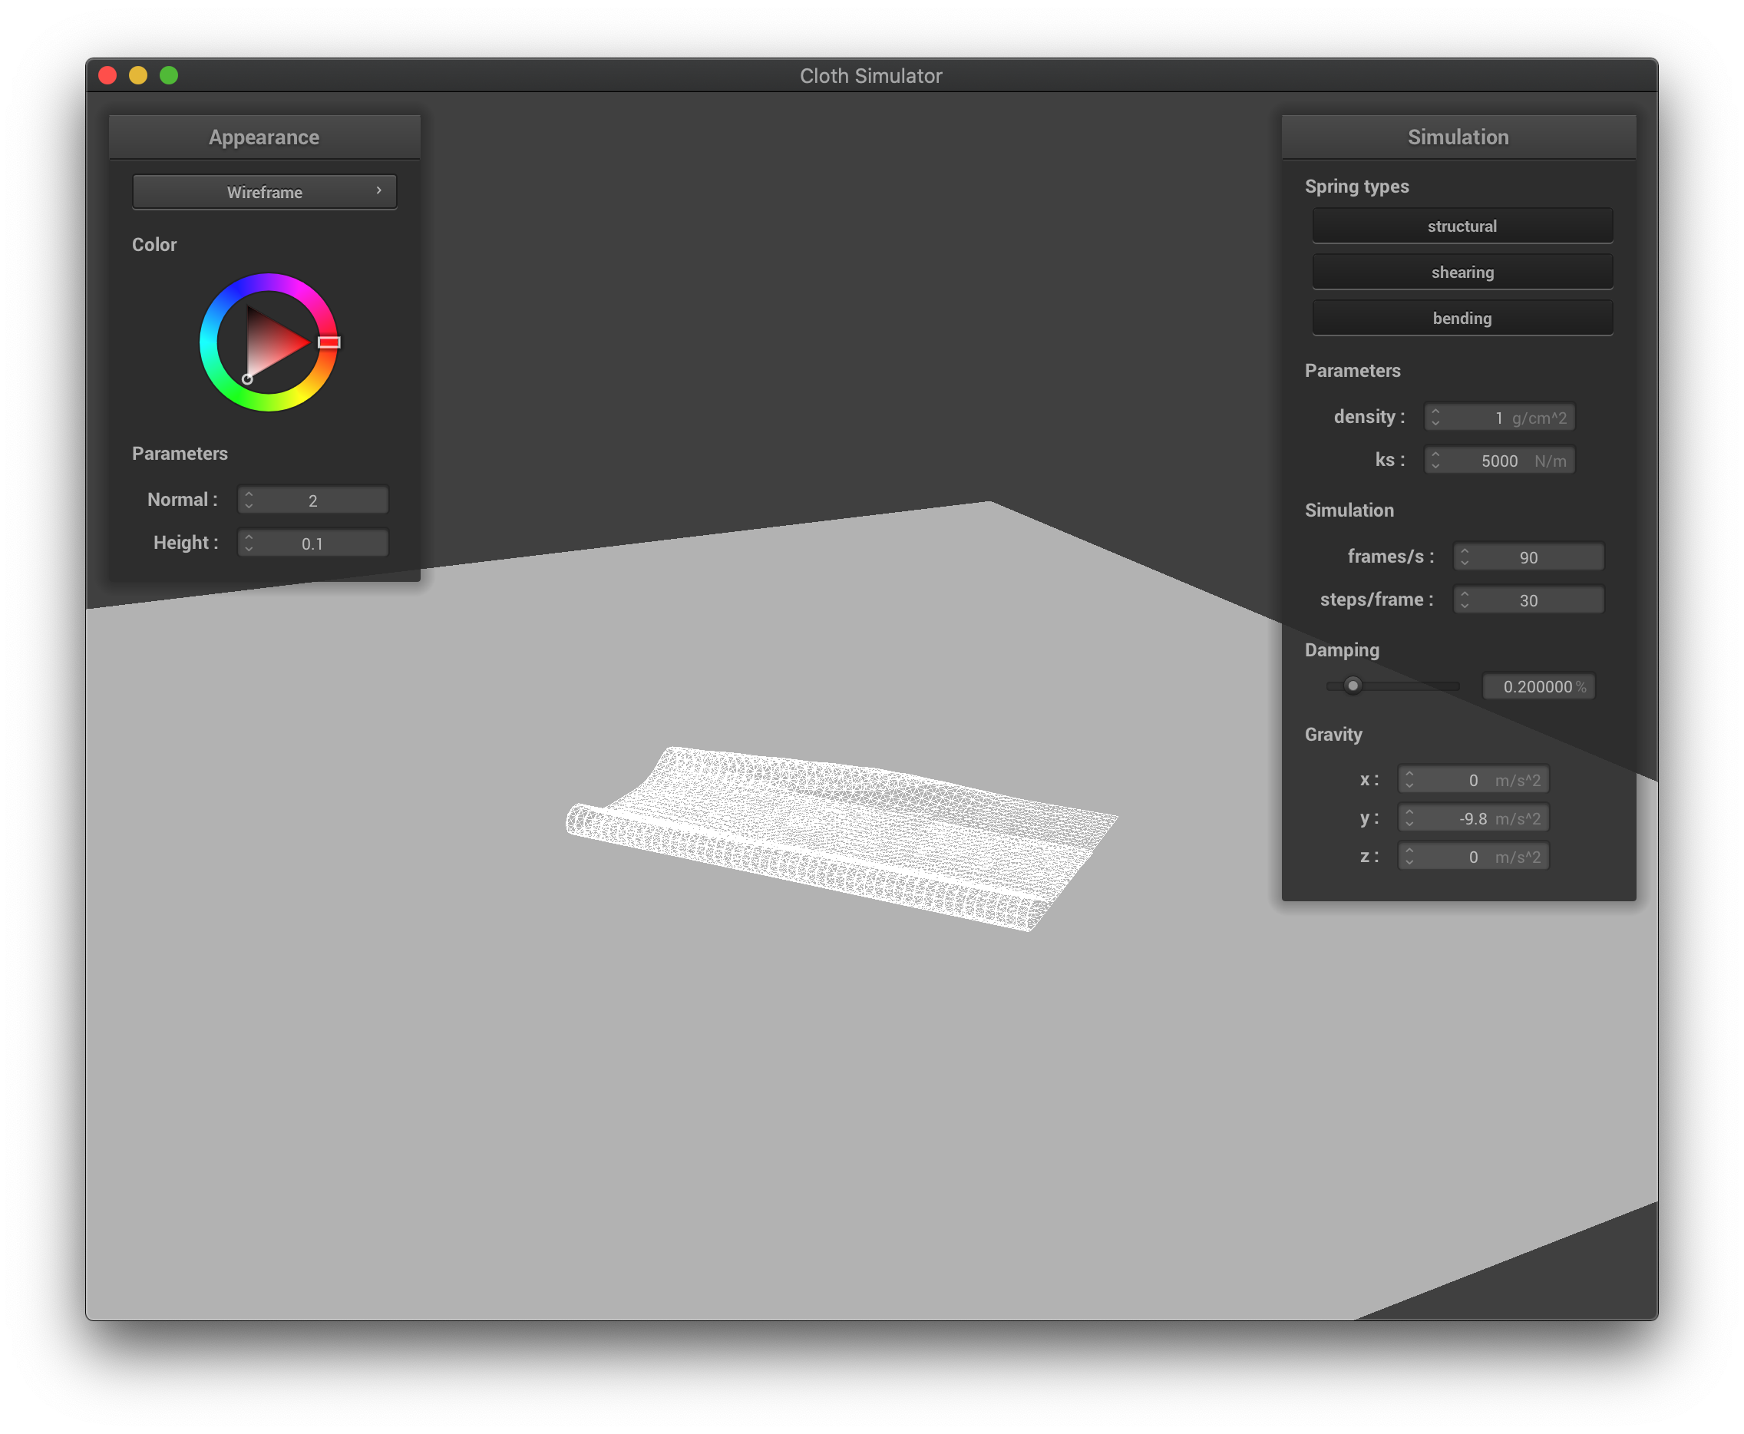Click the Simulation panel header
Viewport: 1744px width, 1434px height.
point(1458,137)
